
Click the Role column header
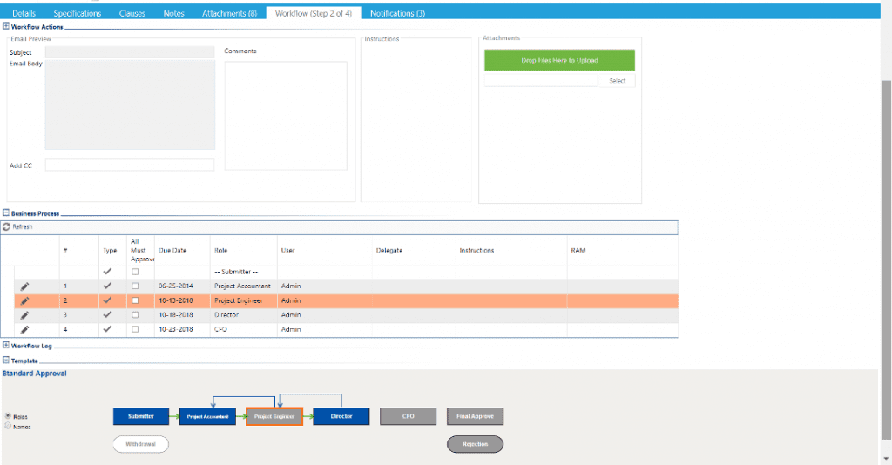tap(220, 250)
